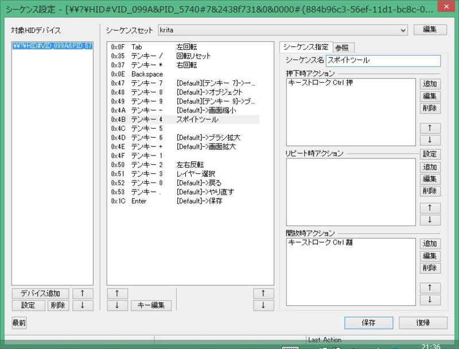
Task: Click up arrow left of キー編集
Action: click(117, 293)
